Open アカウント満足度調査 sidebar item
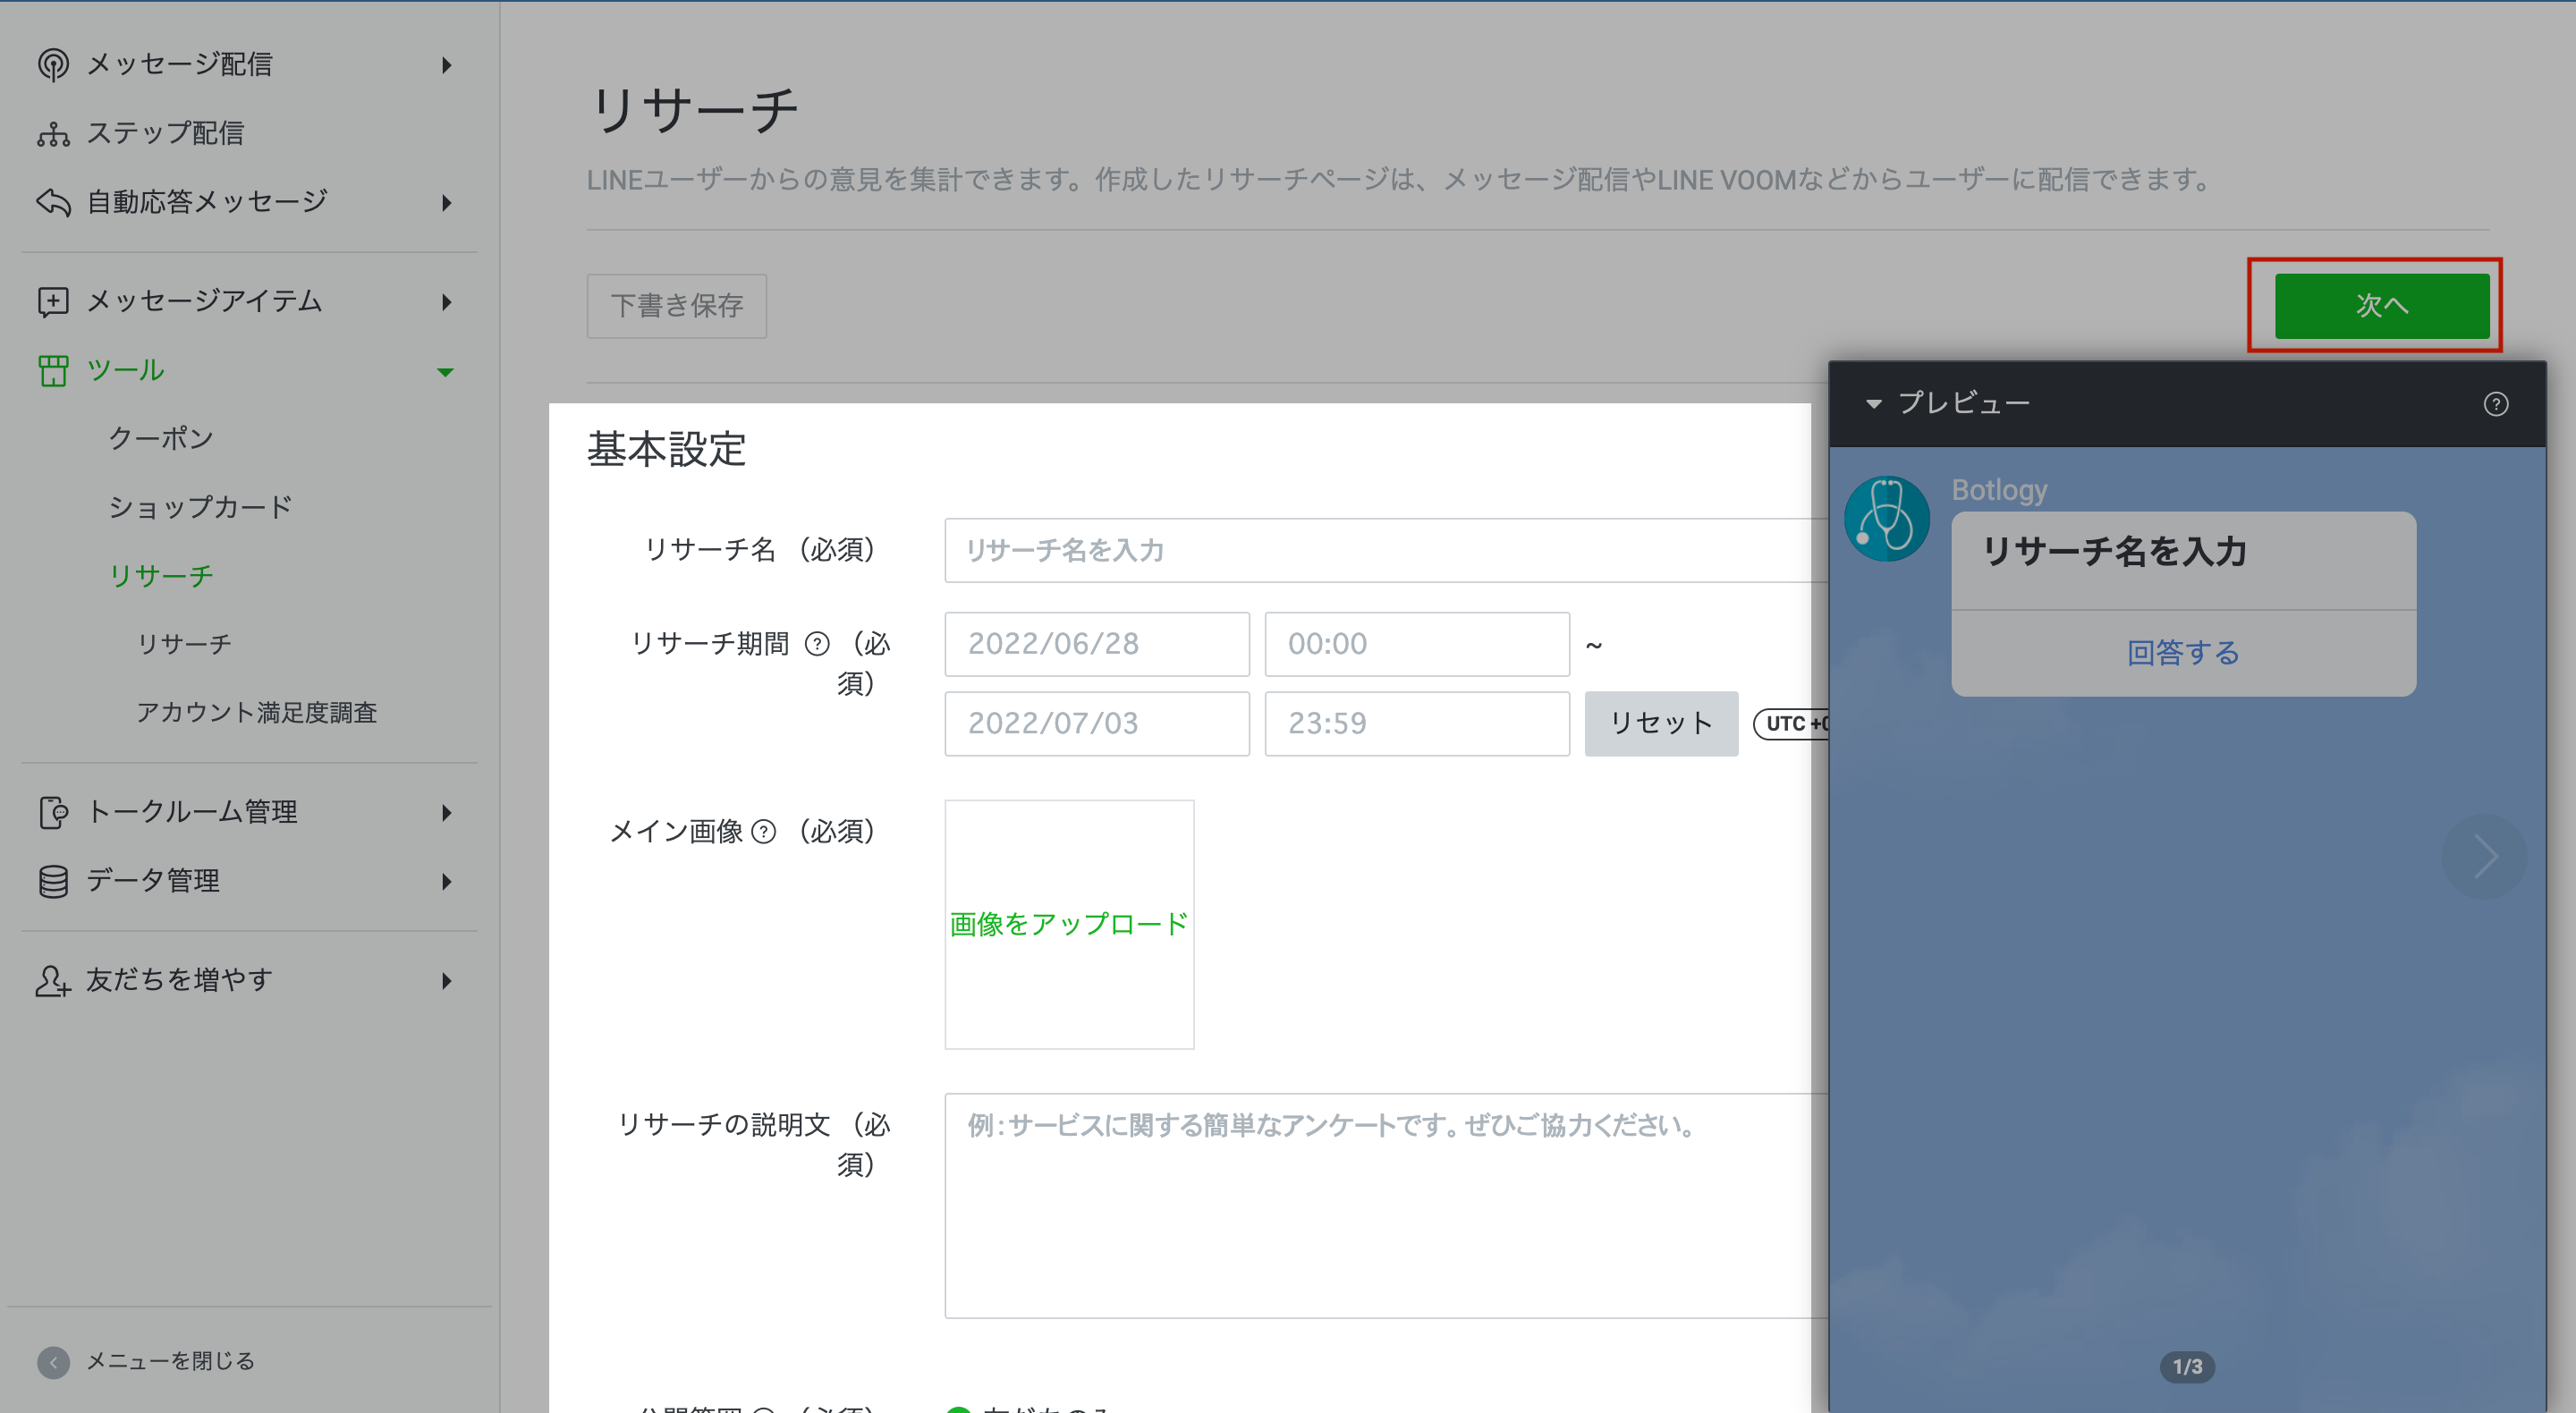 tap(256, 712)
